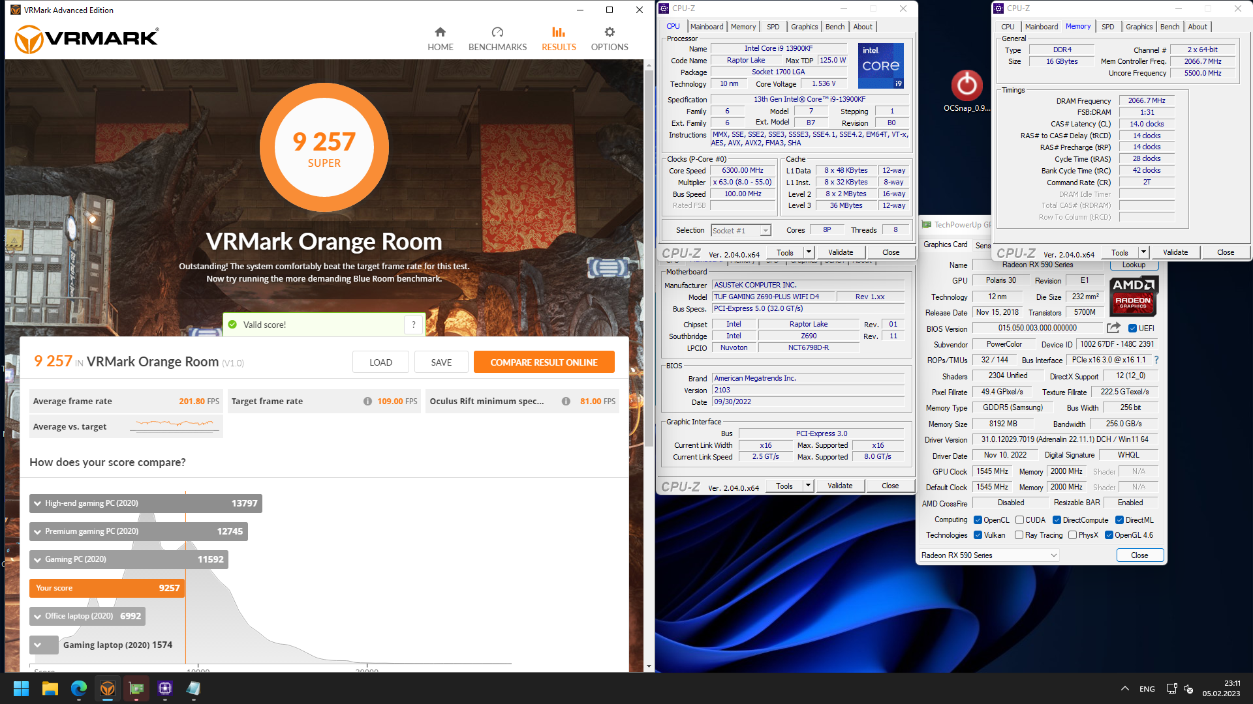Switch to VRMark taskbar icon
1253x704 pixels.
pyautogui.click(x=108, y=688)
